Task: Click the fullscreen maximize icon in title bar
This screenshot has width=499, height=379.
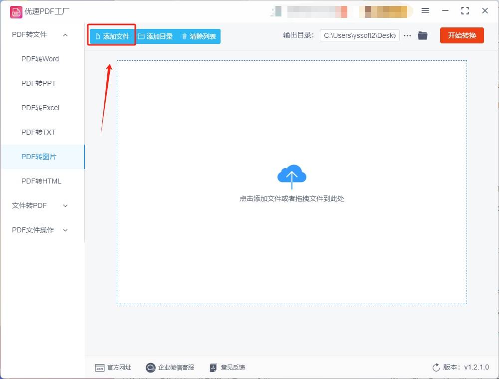Action: (x=465, y=11)
